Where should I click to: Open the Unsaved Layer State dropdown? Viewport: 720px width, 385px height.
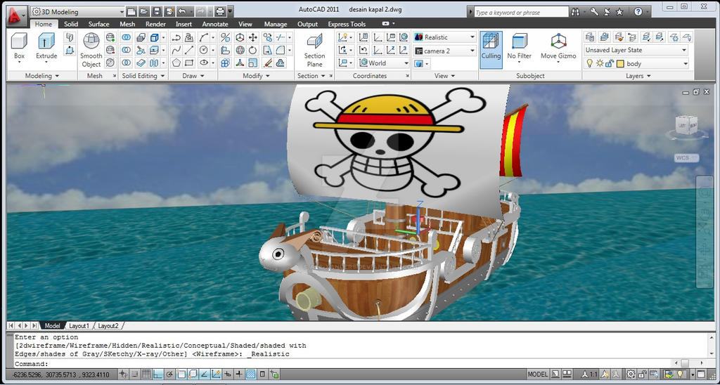(636, 50)
